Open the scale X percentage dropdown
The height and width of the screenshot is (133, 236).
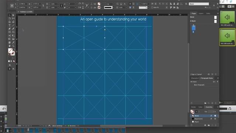click(58, 4)
